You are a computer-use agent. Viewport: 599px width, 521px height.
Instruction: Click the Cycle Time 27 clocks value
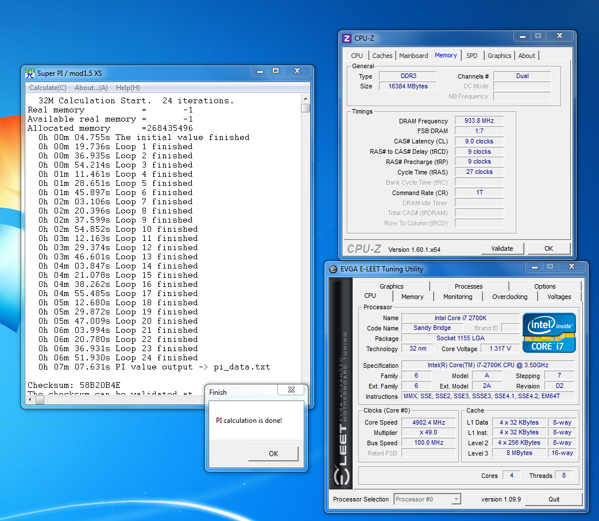point(479,172)
